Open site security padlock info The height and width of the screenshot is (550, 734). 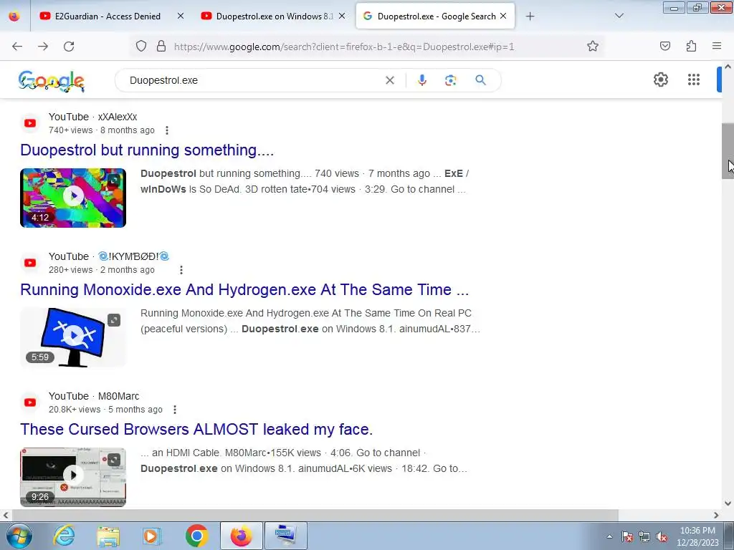click(161, 47)
